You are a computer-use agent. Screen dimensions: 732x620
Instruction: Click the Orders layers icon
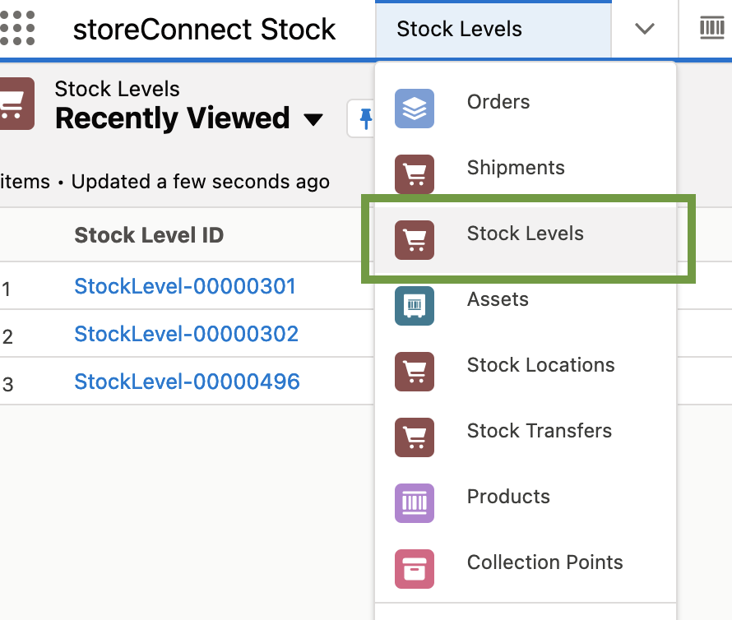coord(414,109)
